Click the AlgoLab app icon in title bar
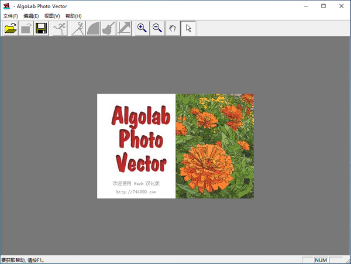The width and height of the screenshot is (351, 264). pos(6,6)
